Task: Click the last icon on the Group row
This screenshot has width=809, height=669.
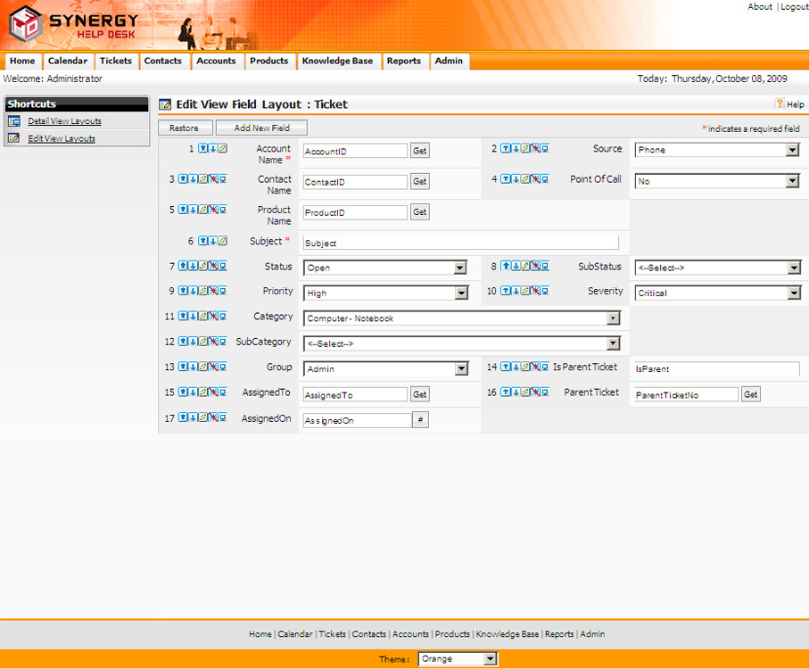Action: pos(222,367)
